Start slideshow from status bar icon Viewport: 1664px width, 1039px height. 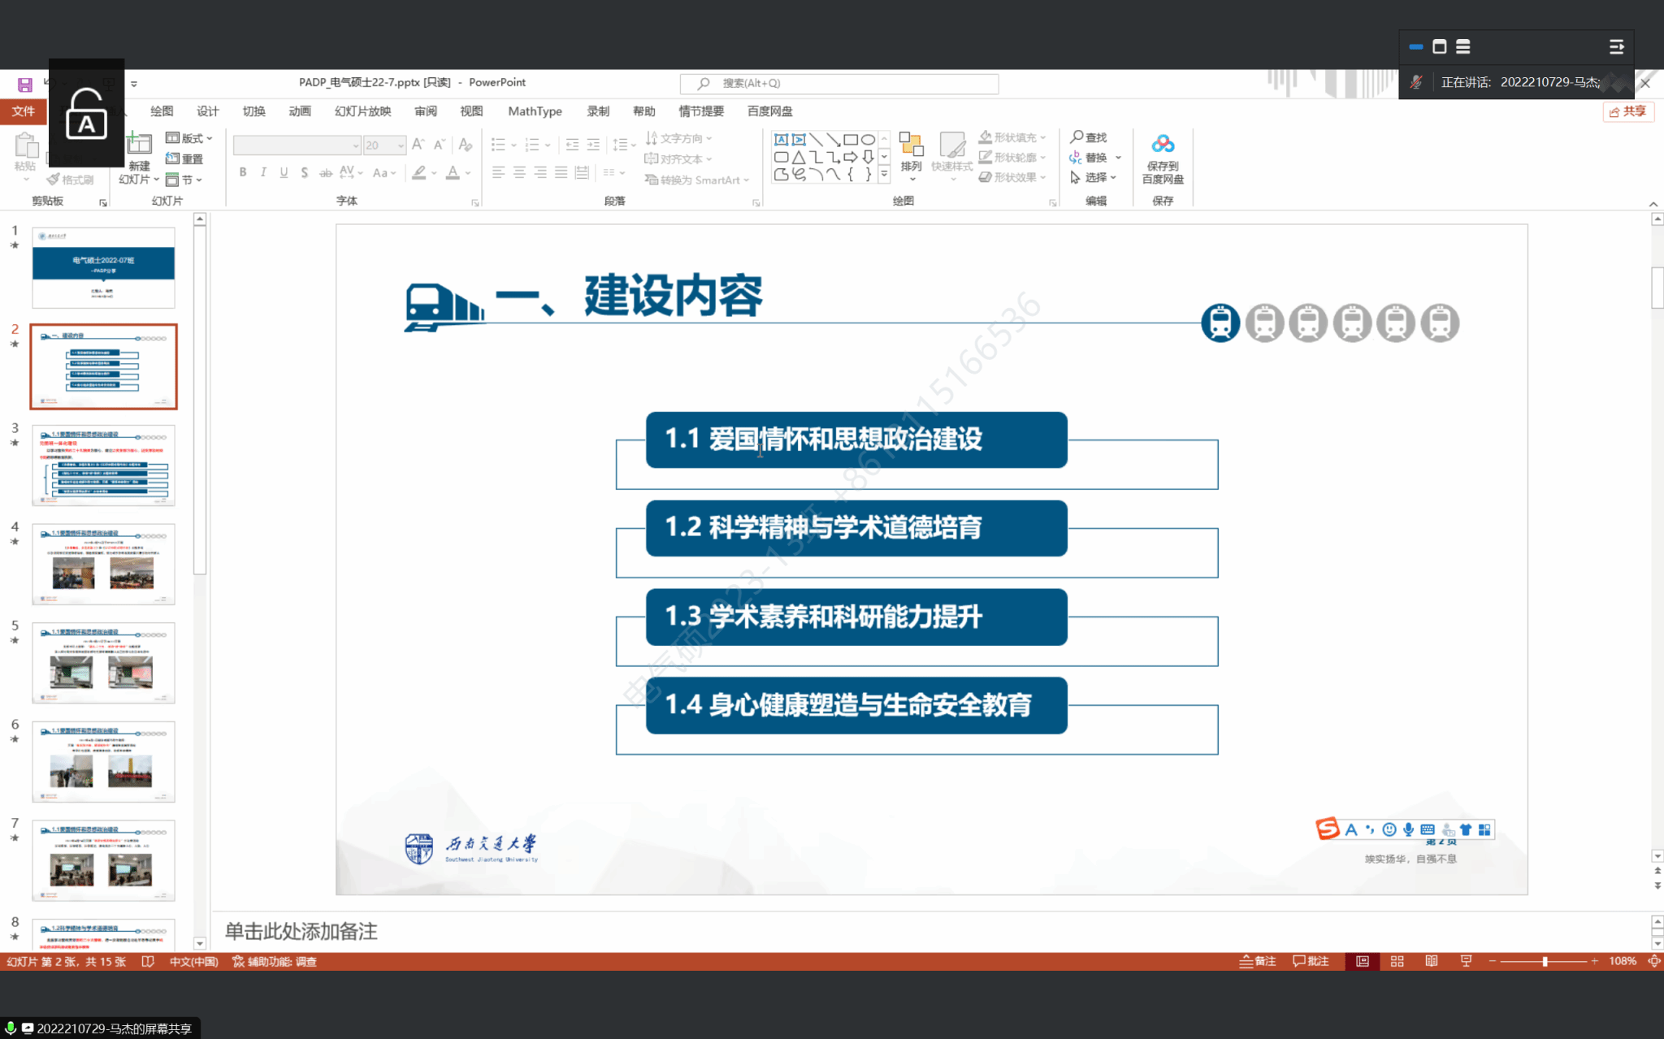[1466, 961]
